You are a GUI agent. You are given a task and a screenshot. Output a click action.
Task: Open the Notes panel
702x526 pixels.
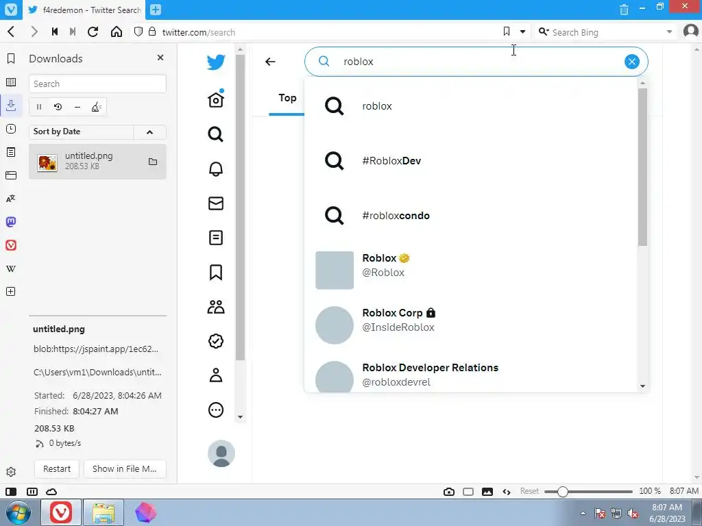11,152
